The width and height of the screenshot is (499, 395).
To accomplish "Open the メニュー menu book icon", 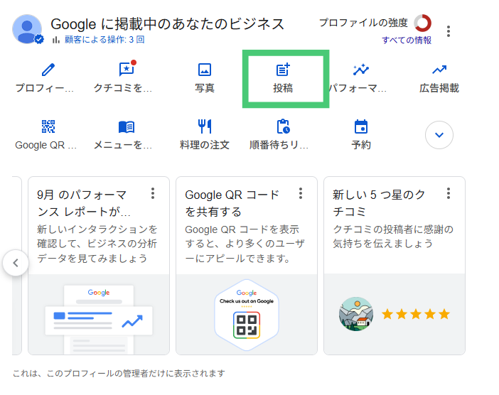I will 127,126.
